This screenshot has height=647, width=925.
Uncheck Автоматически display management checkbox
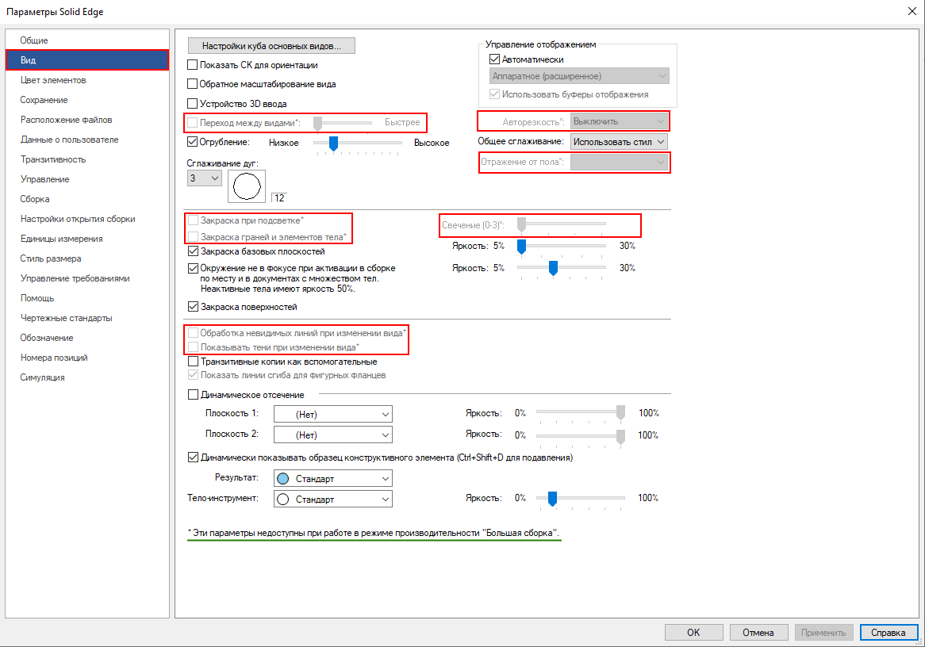[x=494, y=59]
